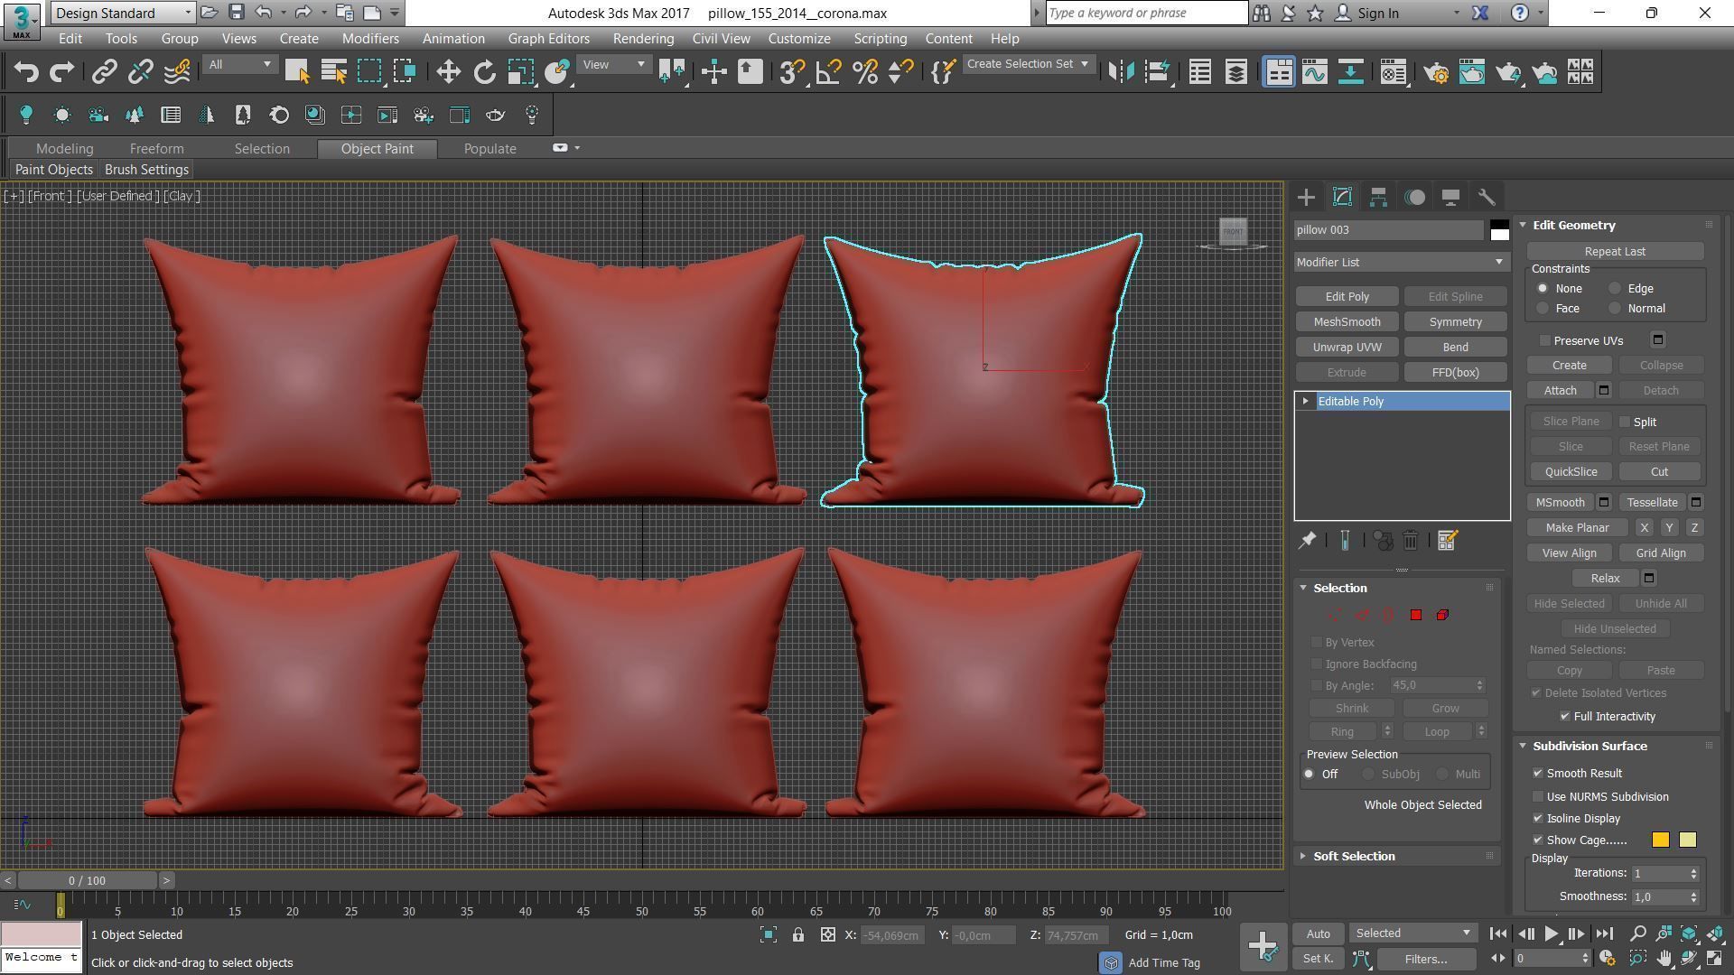Switch to Utilities command panel
Image resolution: width=1734 pixels, height=975 pixels.
click(1487, 197)
